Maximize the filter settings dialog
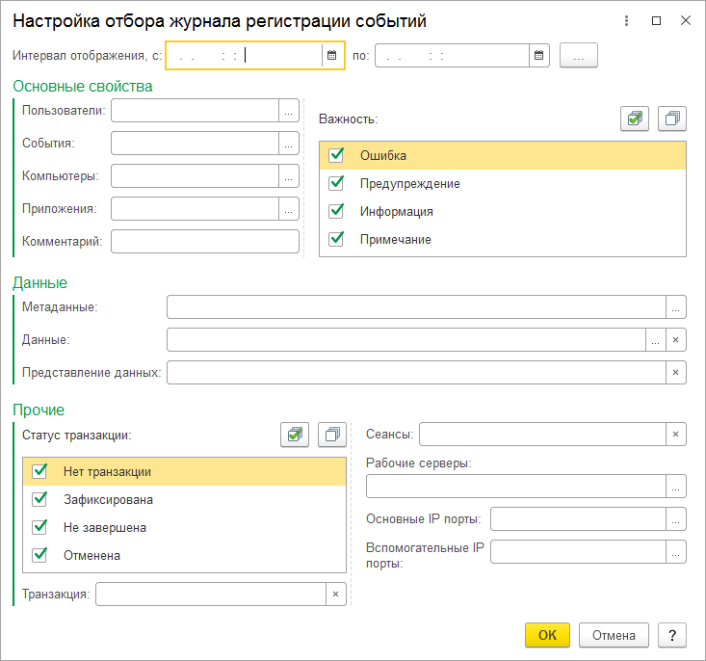 click(657, 21)
